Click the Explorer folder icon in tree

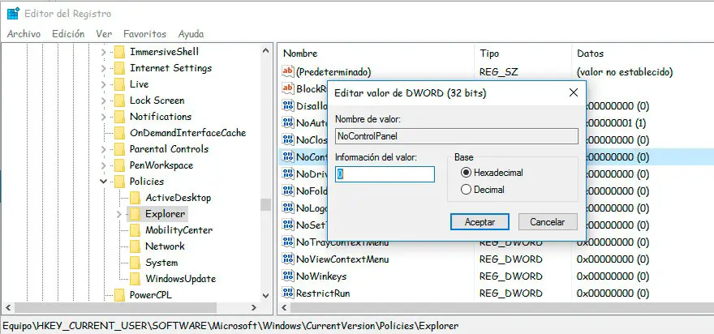(x=135, y=214)
